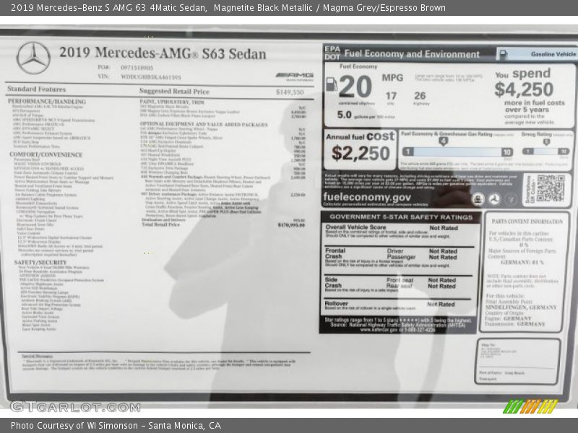Screen dimensions: 578x433
Task: Click the first round agency seal beside fueleconomy.gov
Action: [478, 199]
